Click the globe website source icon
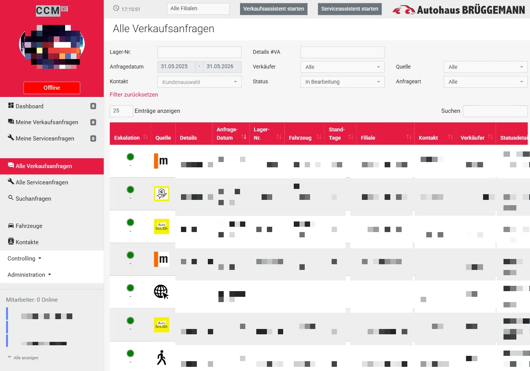530x371 pixels. pos(161,292)
